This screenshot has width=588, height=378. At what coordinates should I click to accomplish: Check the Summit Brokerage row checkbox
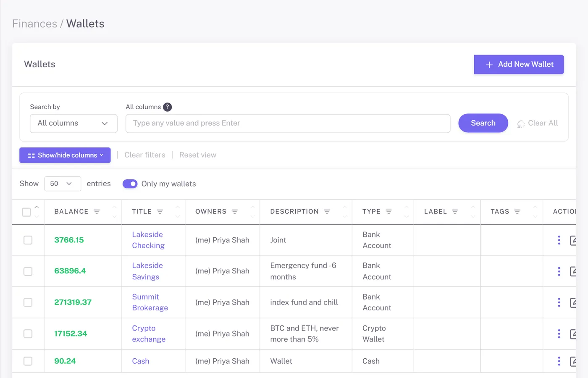(x=28, y=302)
